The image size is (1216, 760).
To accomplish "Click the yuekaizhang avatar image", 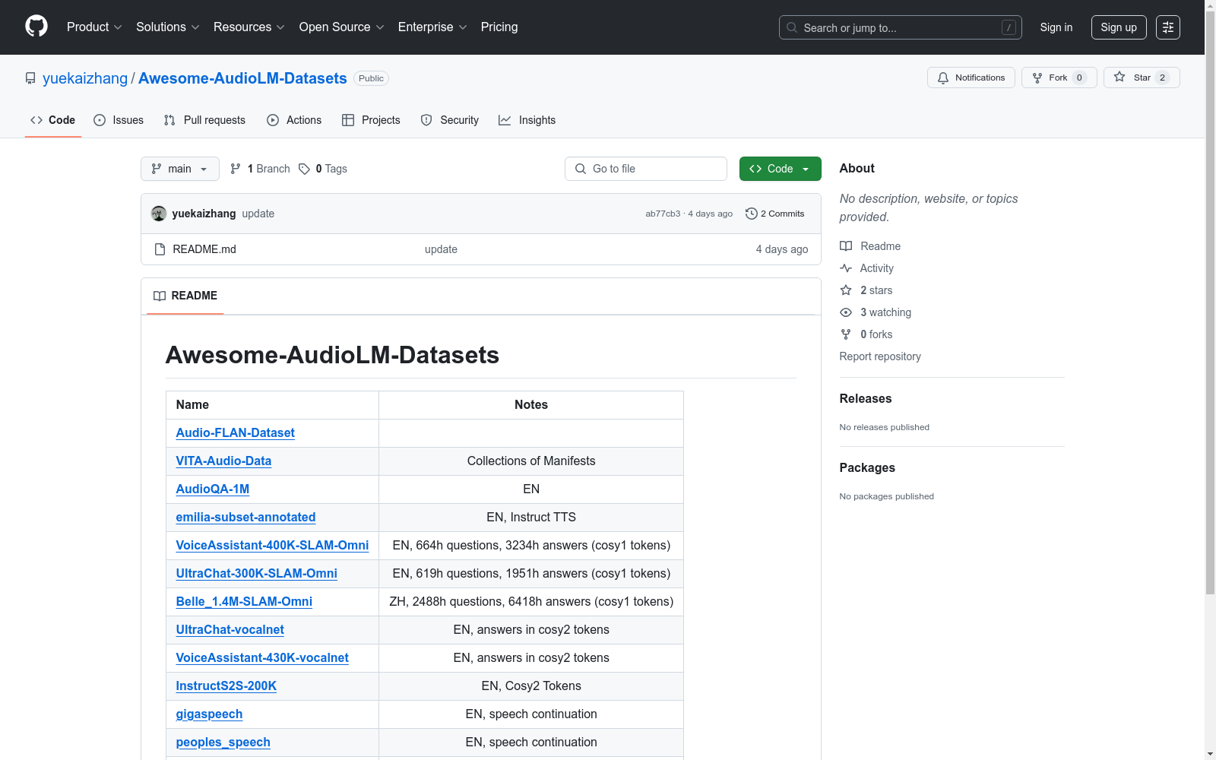I will pos(159,214).
